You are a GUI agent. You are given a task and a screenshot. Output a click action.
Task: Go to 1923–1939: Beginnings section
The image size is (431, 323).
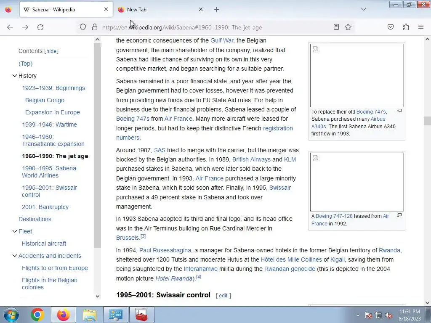point(53,88)
